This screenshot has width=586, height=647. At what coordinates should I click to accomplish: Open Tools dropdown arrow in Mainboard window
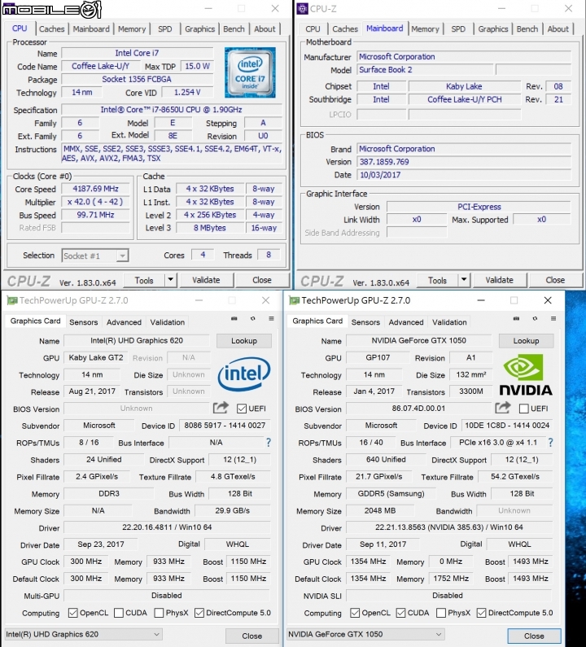tap(464, 280)
